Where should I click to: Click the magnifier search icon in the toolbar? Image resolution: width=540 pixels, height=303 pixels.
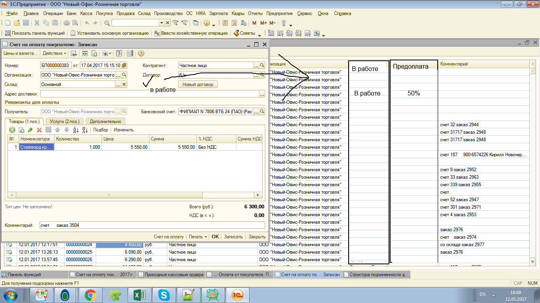point(107,23)
